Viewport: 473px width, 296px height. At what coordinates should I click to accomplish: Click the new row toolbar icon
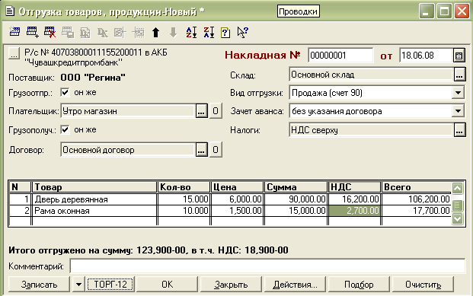tap(14, 32)
